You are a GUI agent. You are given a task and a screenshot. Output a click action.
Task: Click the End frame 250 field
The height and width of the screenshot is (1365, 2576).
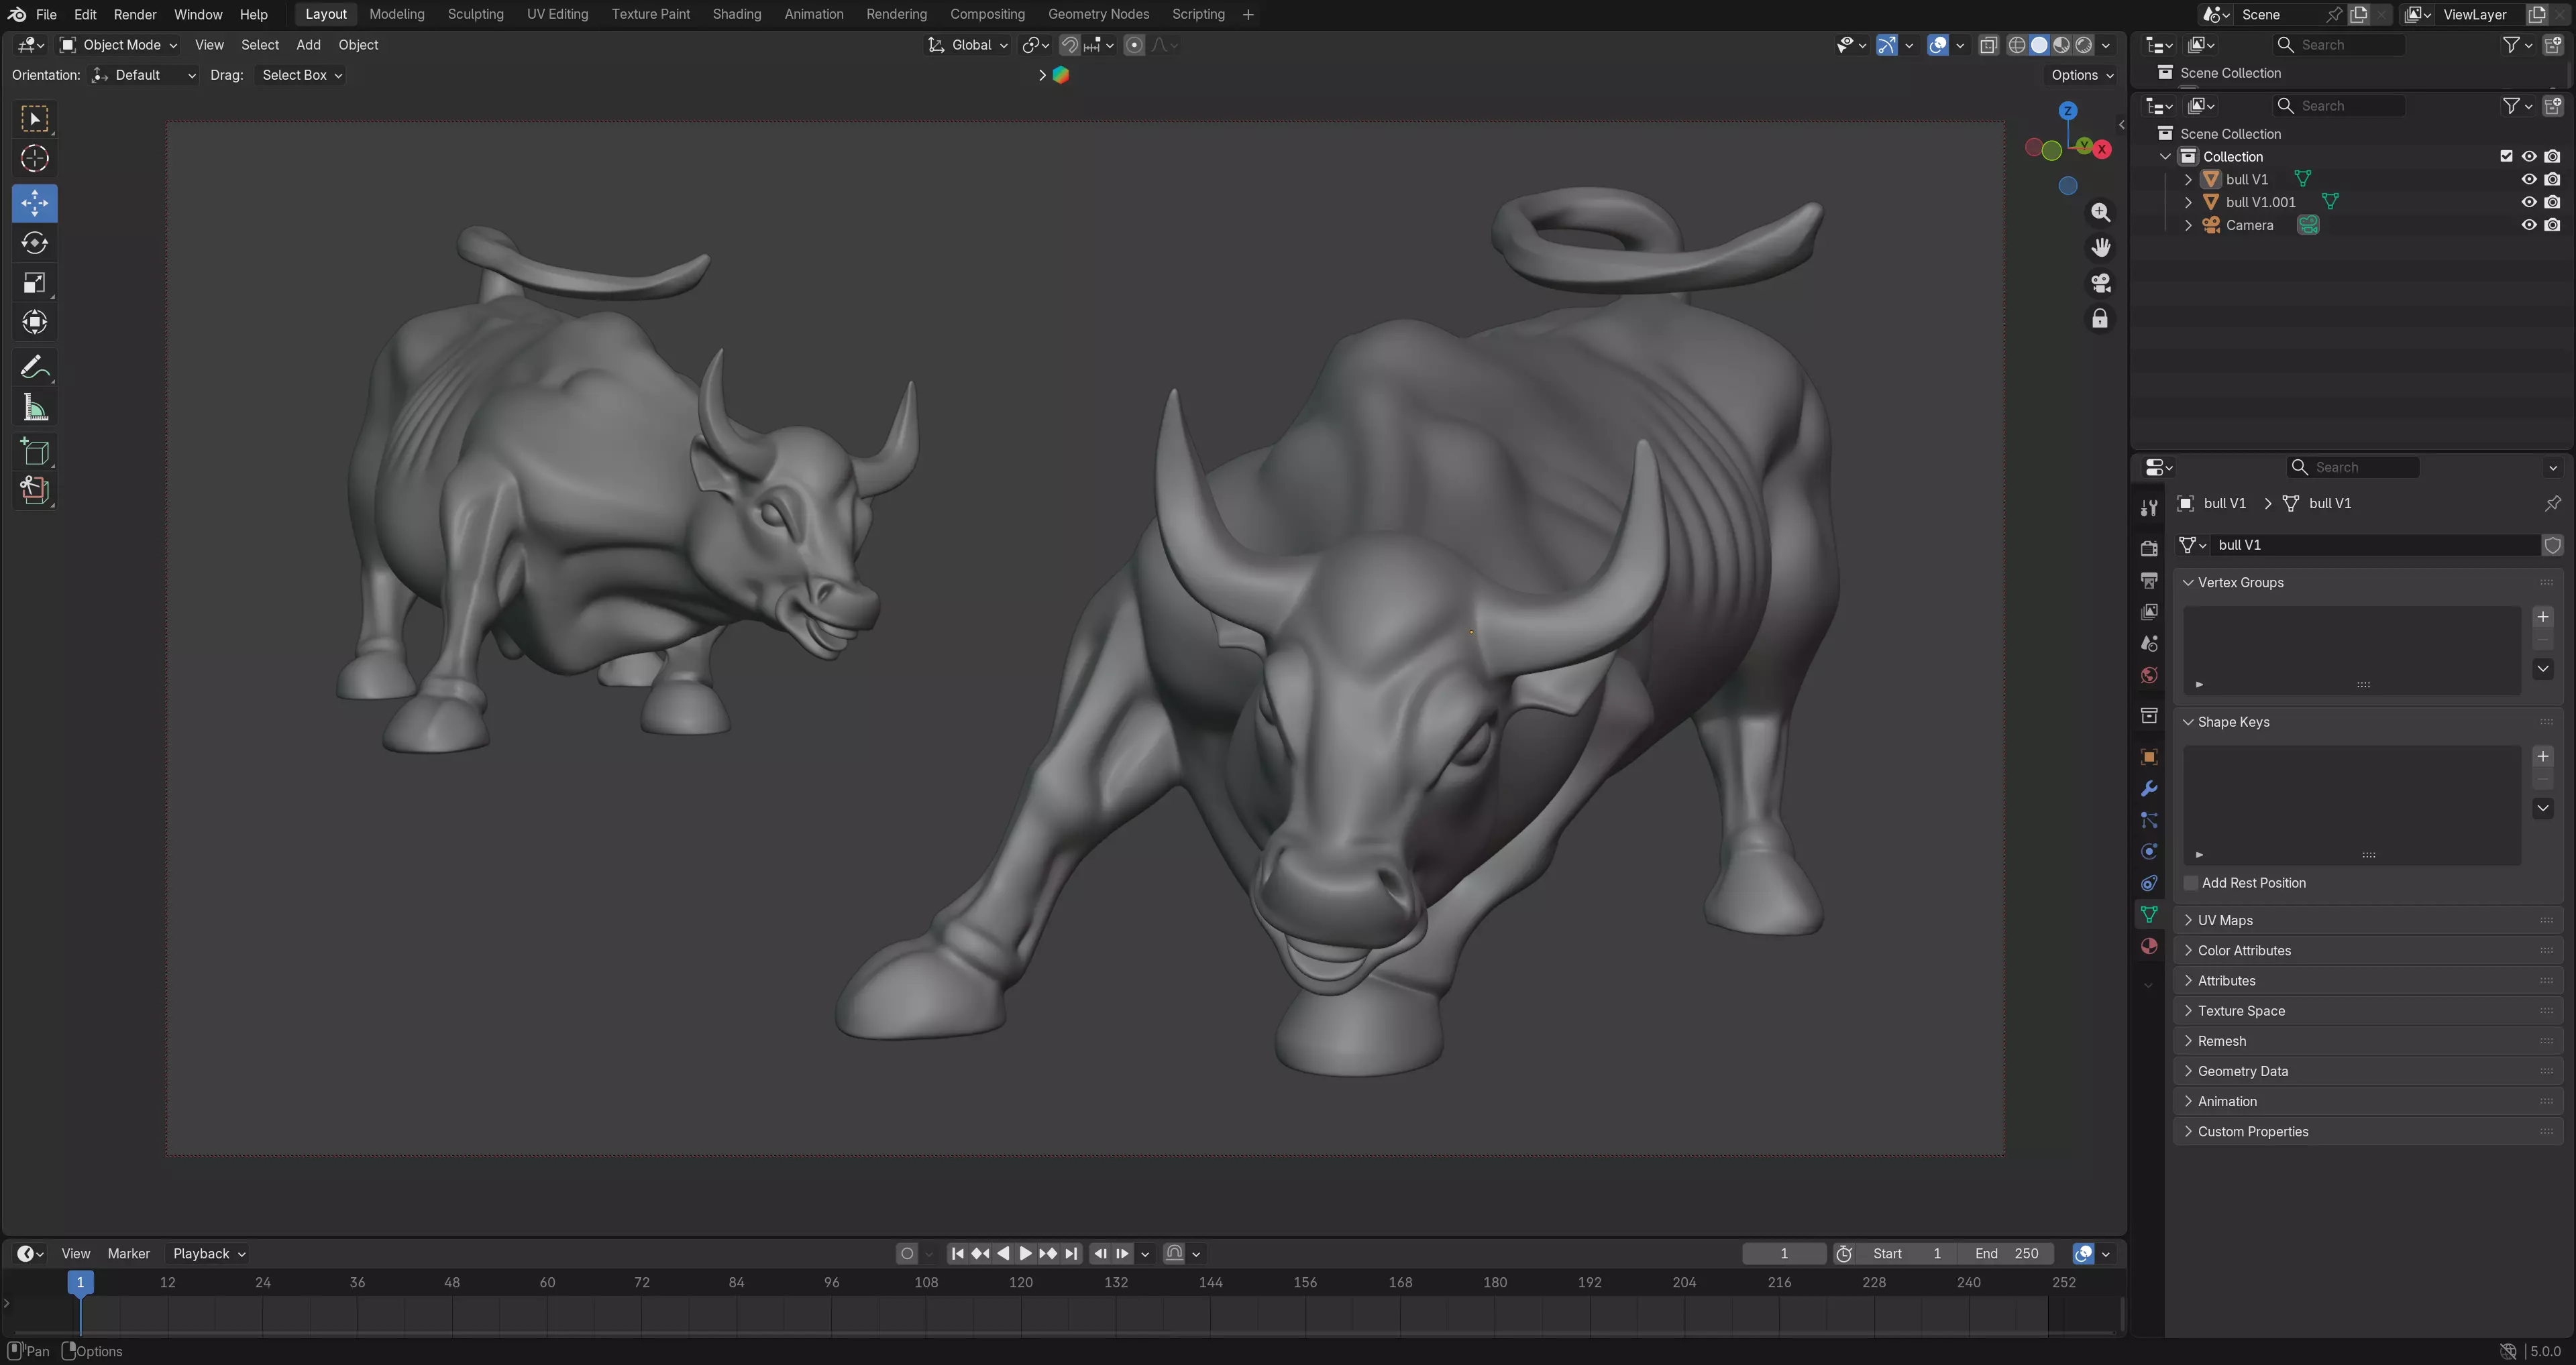pos(2007,1253)
